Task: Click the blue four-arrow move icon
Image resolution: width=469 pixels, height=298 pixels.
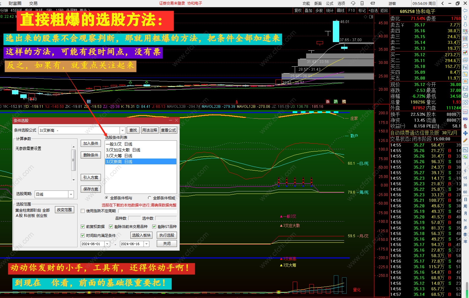Action: pyautogui.click(x=465, y=133)
